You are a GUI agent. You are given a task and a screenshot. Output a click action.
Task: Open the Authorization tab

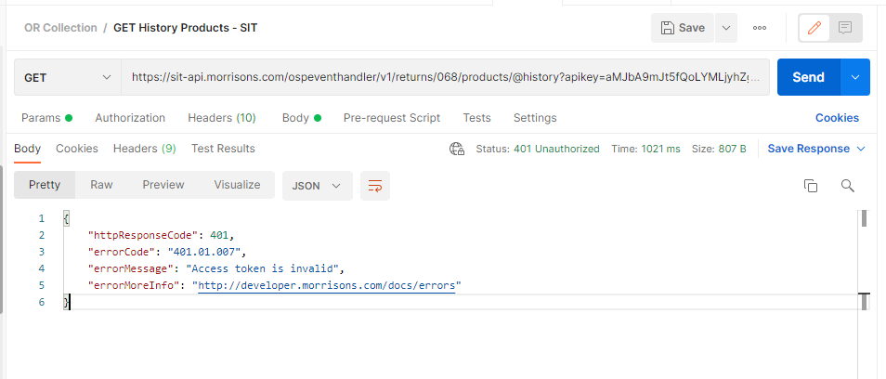pyautogui.click(x=130, y=118)
